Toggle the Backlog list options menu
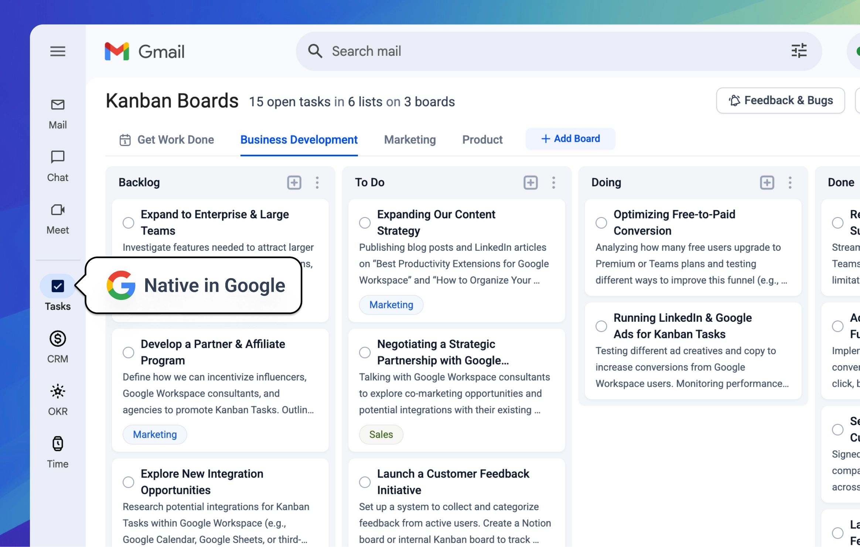 pyautogui.click(x=318, y=183)
